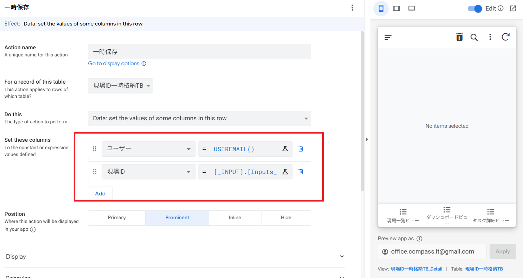Viewport: 523px width, 278px height.
Task: Open the Edit info icon
Action: (500, 8)
